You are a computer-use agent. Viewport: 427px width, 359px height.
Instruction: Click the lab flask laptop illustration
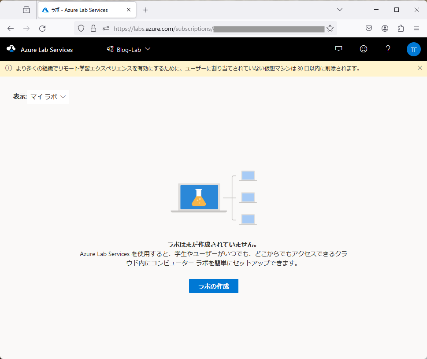coord(214,198)
